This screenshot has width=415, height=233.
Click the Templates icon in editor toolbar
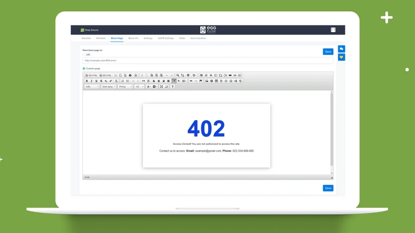point(136,75)
